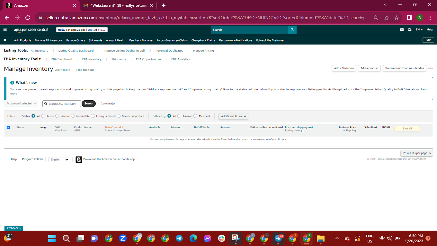Select the Search Suppressed status radio
The height and width of the screenshot is (246, 437).
pyautogui.click(x=119, y=116)
